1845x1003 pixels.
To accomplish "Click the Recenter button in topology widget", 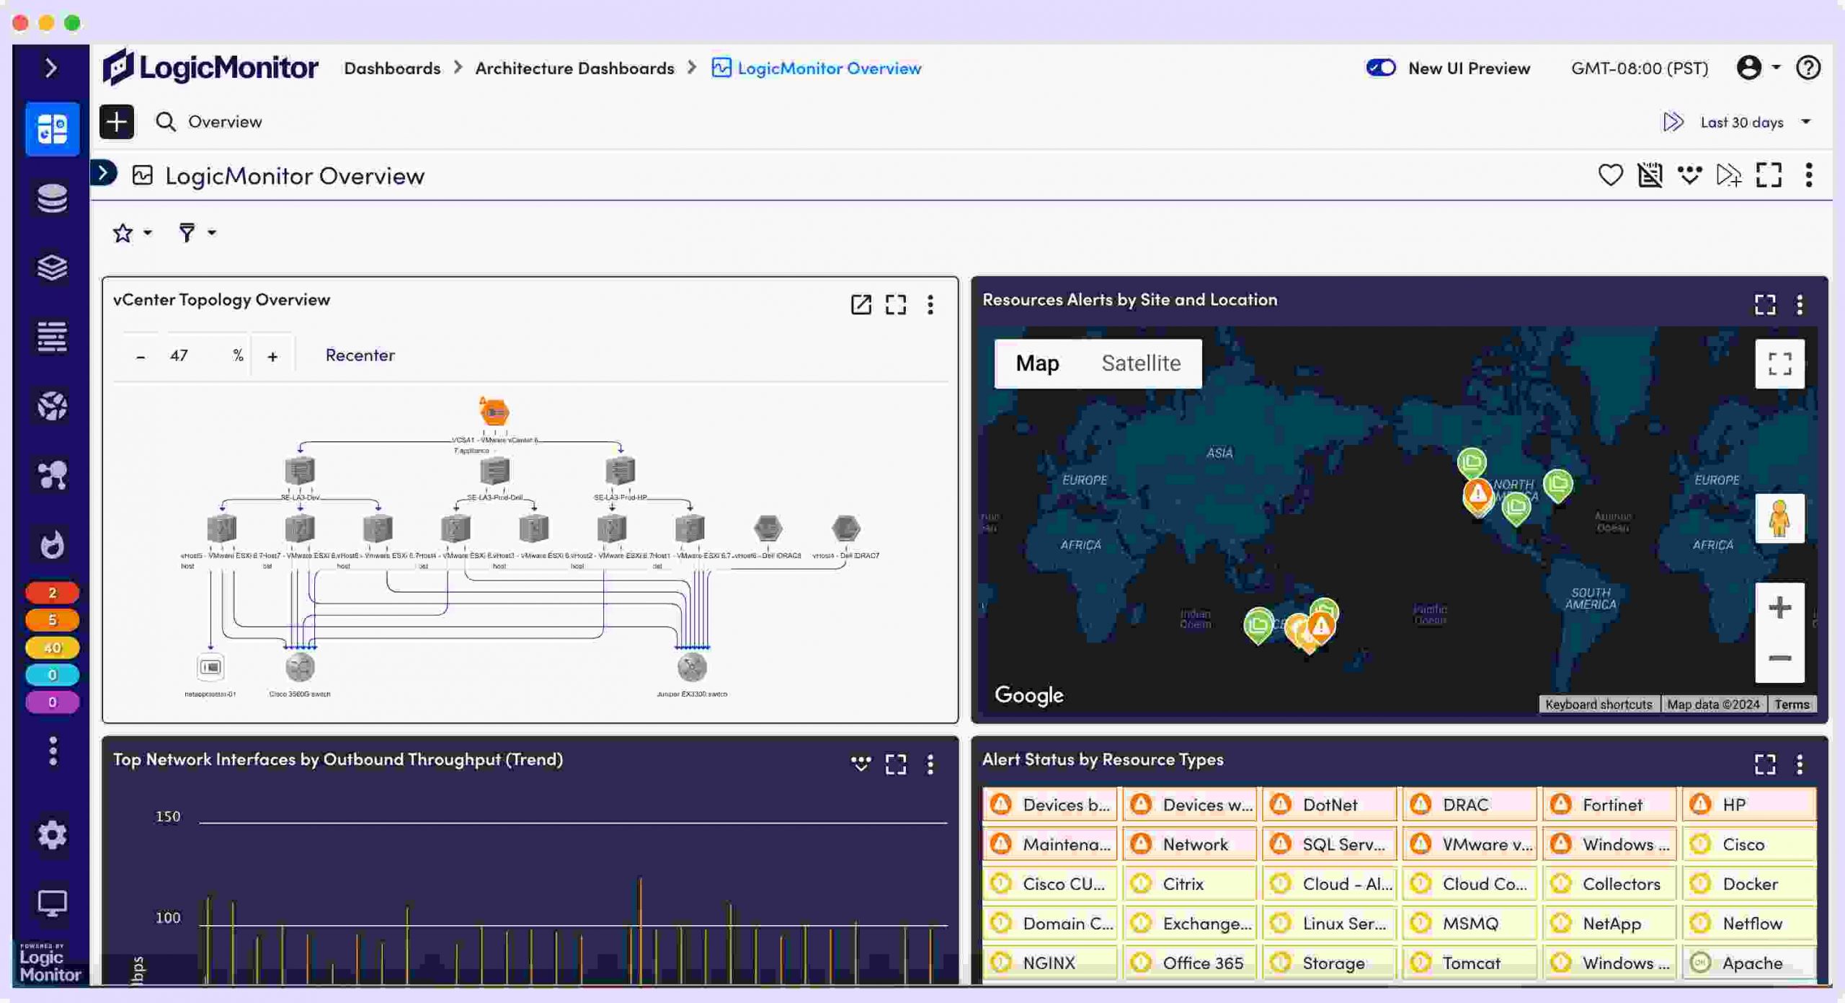I will tap(360, 355).
